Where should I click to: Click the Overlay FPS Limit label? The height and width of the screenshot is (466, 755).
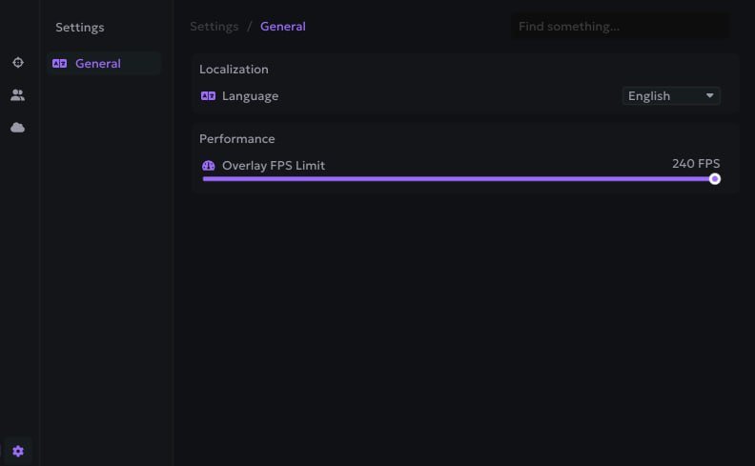(x=273, y=166)
